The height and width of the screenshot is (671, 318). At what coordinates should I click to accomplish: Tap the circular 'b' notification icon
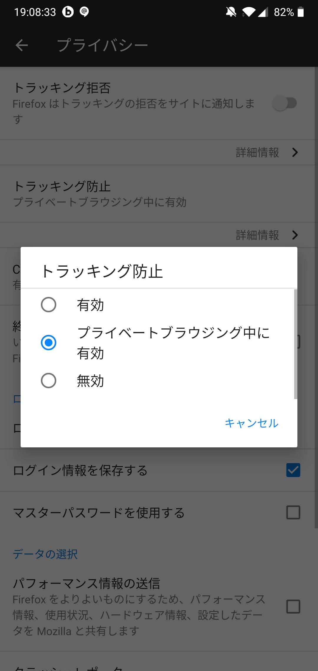coord(68,12)
